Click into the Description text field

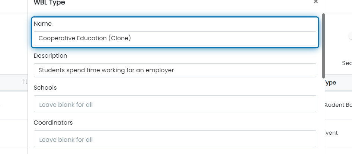tap(175, 70)
